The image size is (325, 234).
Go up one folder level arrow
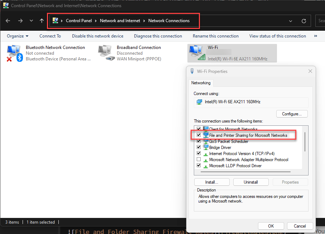[x=42, y=21]
